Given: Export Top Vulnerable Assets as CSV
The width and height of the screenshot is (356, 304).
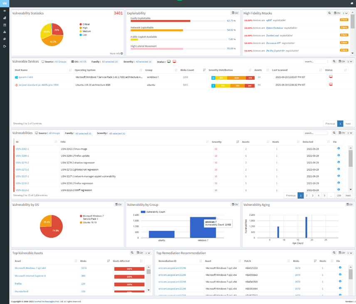Looking at the screenshot, I should pos(140,253).
